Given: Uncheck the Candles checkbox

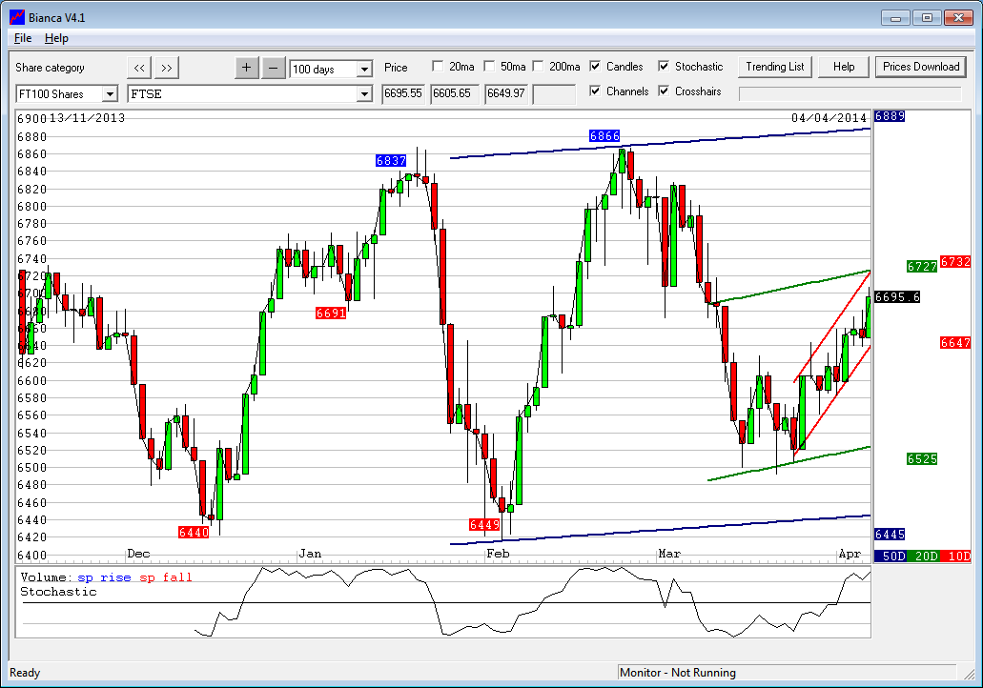Looking at the screenshot, I should tap(596, 67).
